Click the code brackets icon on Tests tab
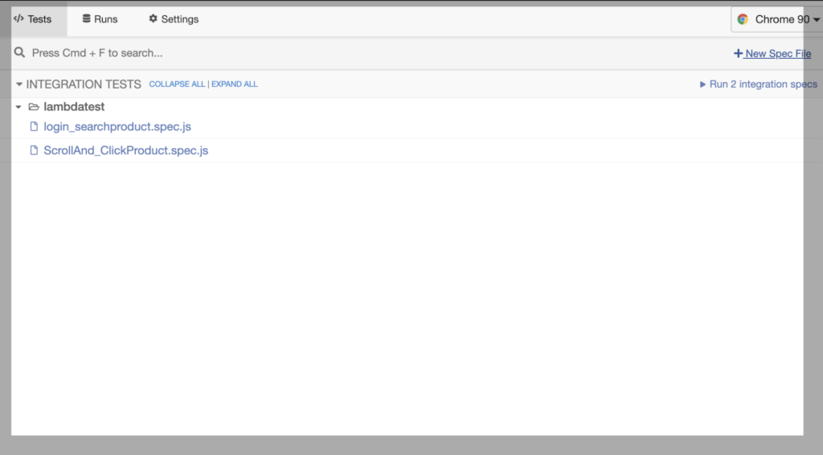Screen dimensions: 823x455 pyautogui.click(x=19, y=19)
